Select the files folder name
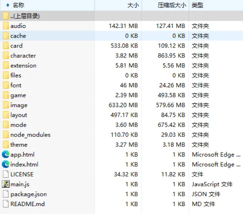 16,75
